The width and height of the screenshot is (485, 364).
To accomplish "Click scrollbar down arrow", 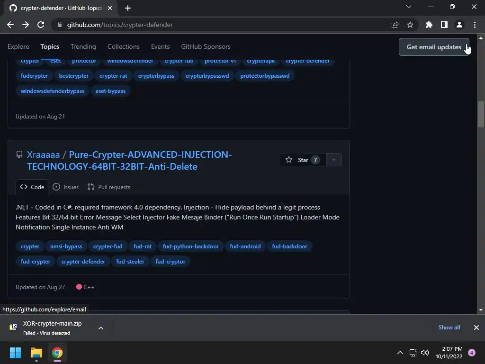I will coord(481,310).
